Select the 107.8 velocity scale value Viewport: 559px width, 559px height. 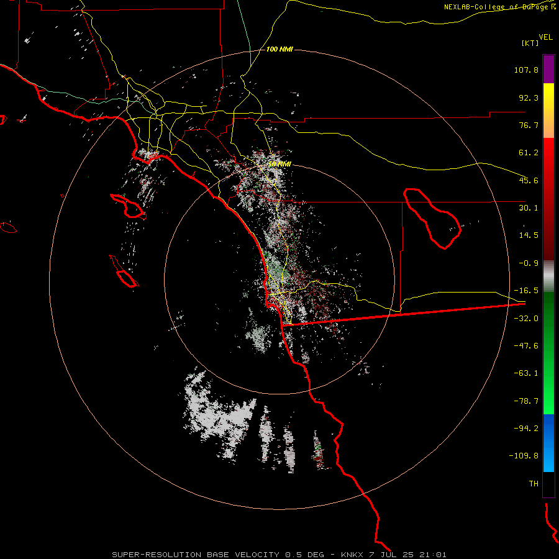526,70
